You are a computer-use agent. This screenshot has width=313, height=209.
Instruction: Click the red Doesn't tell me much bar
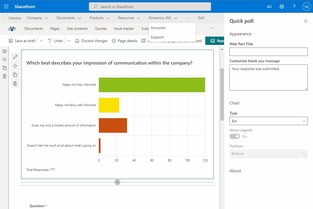coord(100,146)
